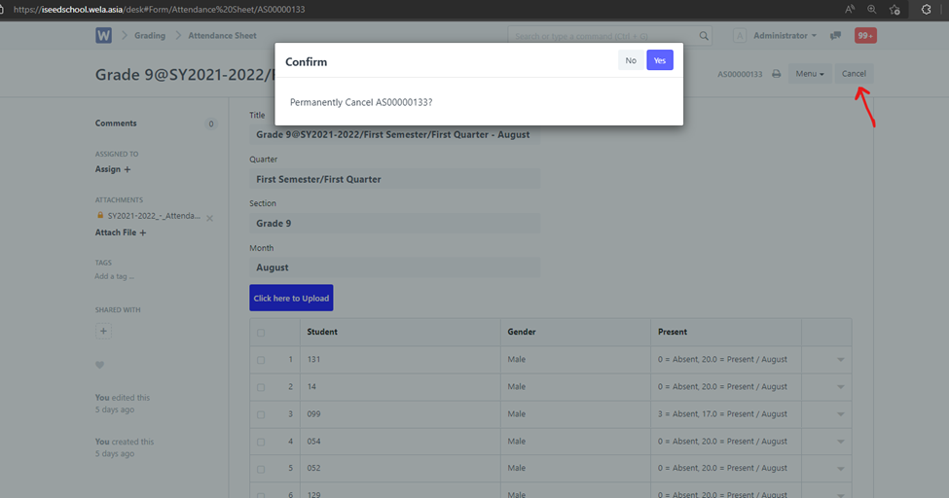Click the heart like icon
This screenshot has width=949, height=498.
click(x=99, y=365)
